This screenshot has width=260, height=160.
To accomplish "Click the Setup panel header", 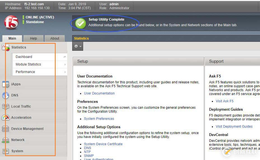I will 138,61.
